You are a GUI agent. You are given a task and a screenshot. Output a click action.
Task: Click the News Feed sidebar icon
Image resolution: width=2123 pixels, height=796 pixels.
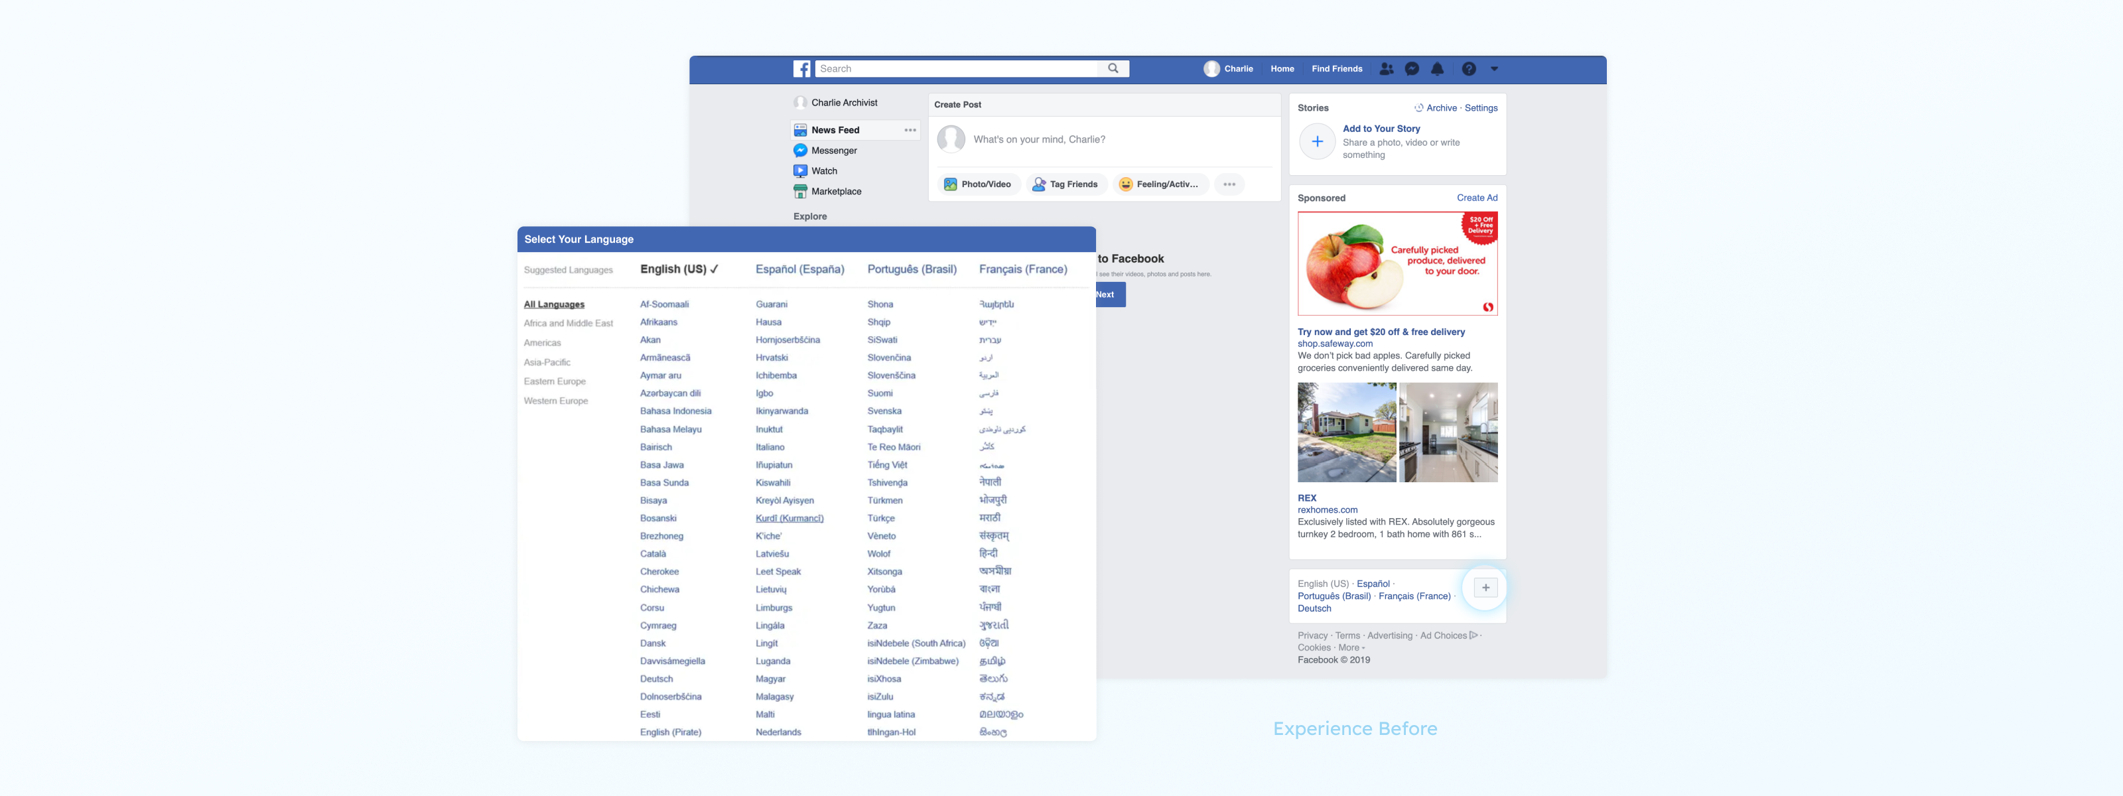[x=799, y=130]
